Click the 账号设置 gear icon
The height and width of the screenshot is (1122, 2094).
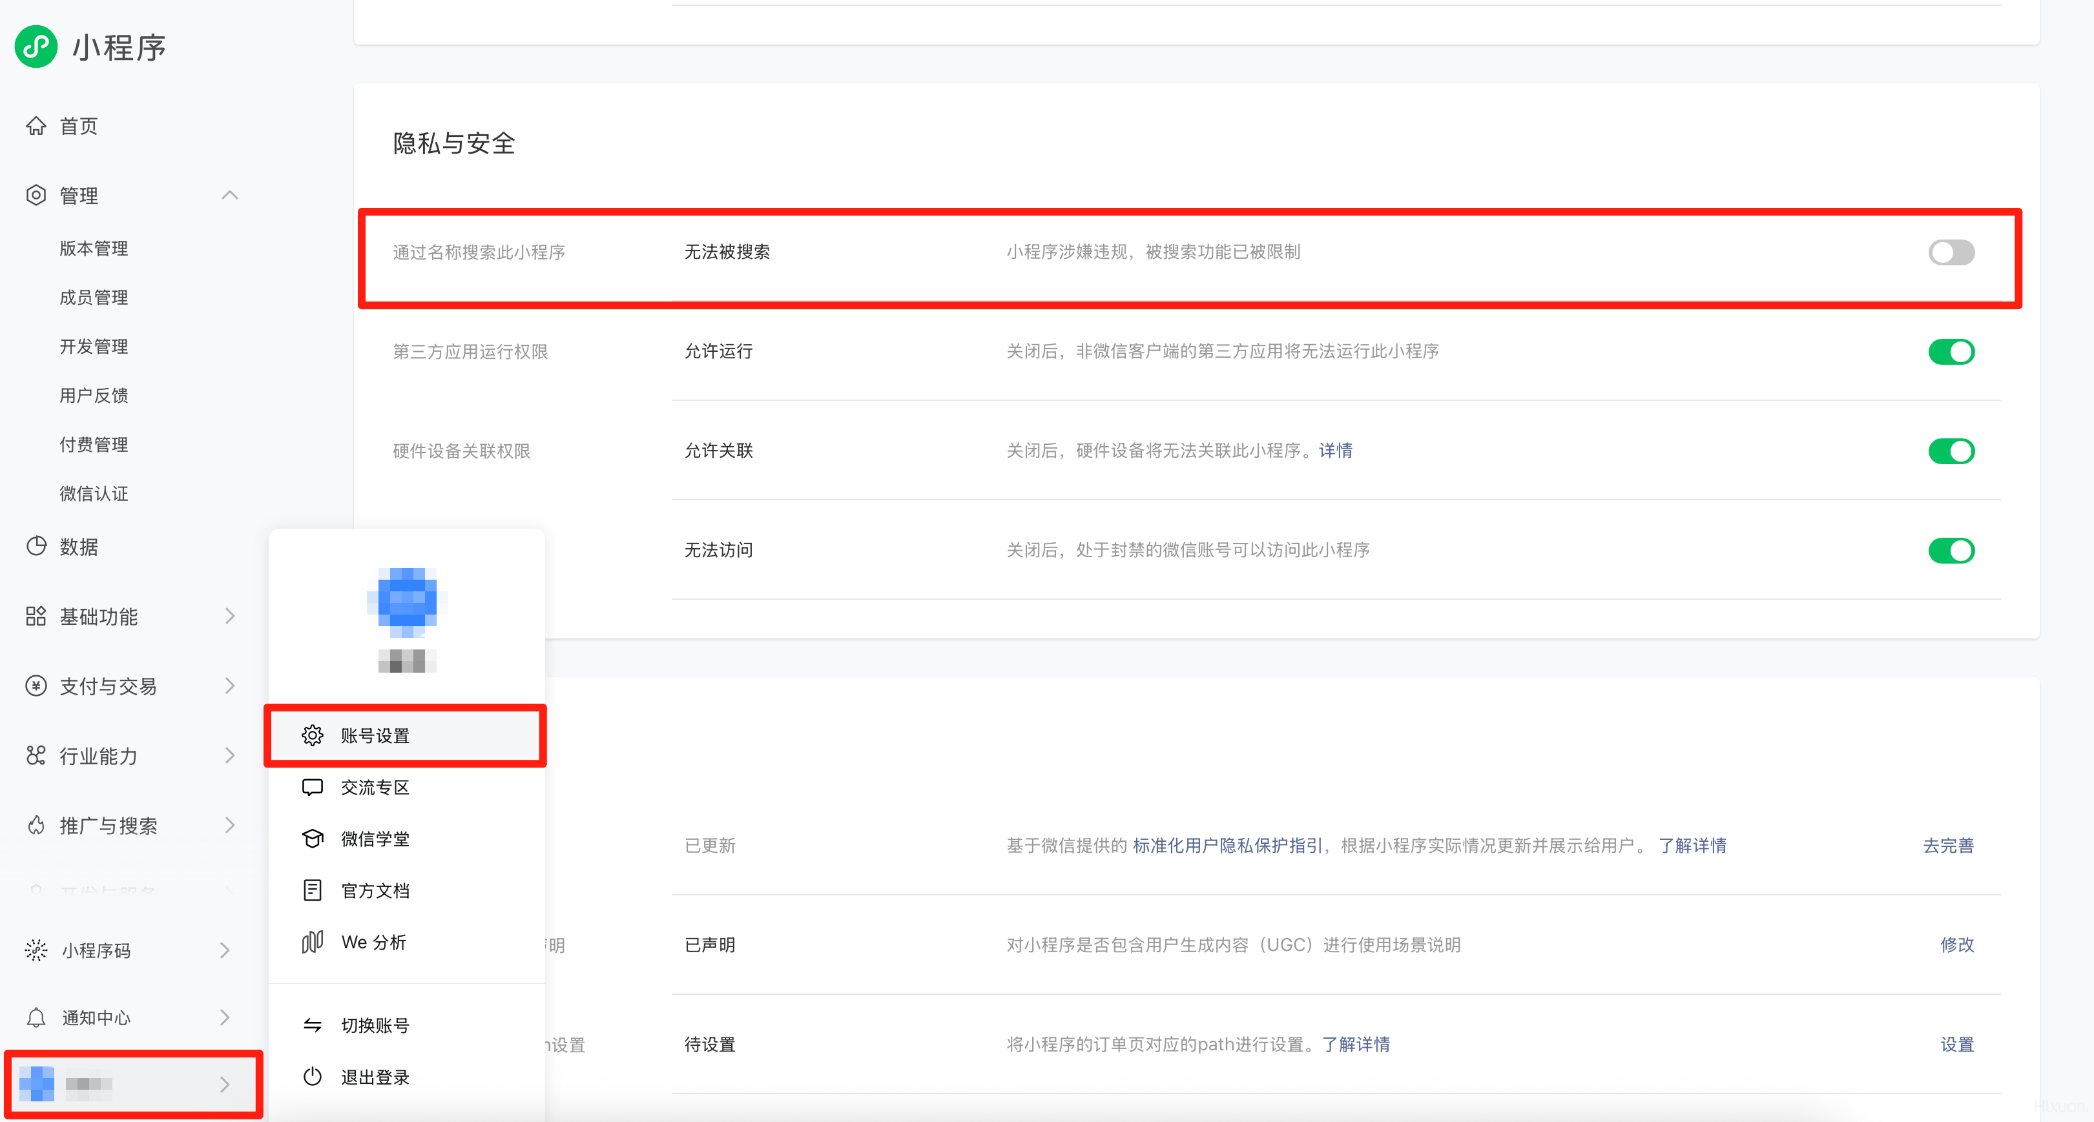pyautogui.click(x=312, y=735)
